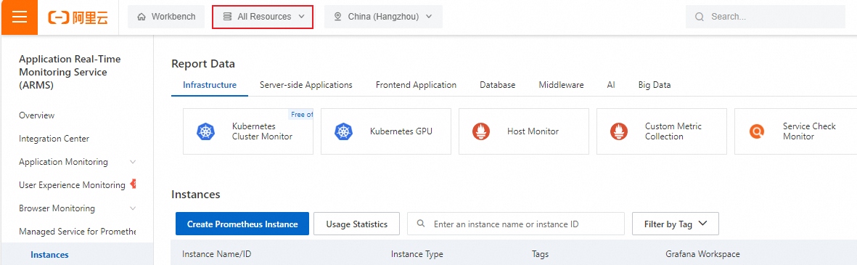Click the Alibaba Cloud logo
857x265 pixels.
coord(78,17)
